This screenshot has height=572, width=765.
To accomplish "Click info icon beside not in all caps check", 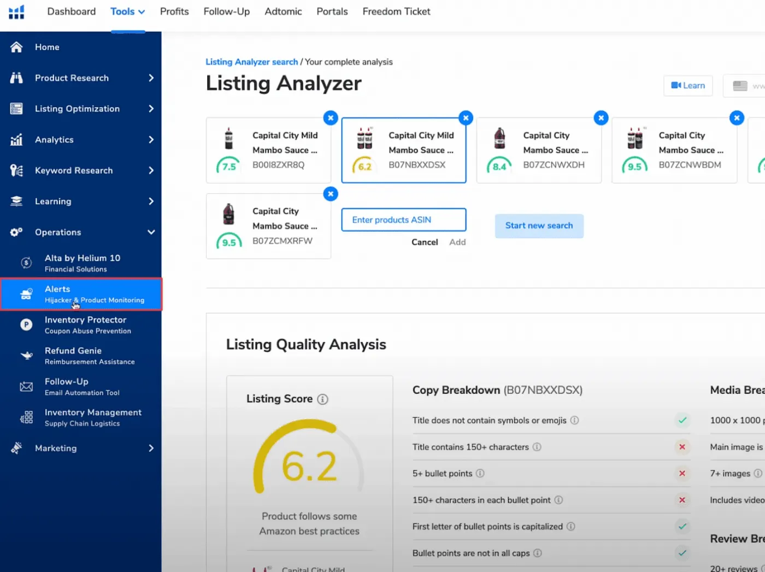I will pos(538,553).
